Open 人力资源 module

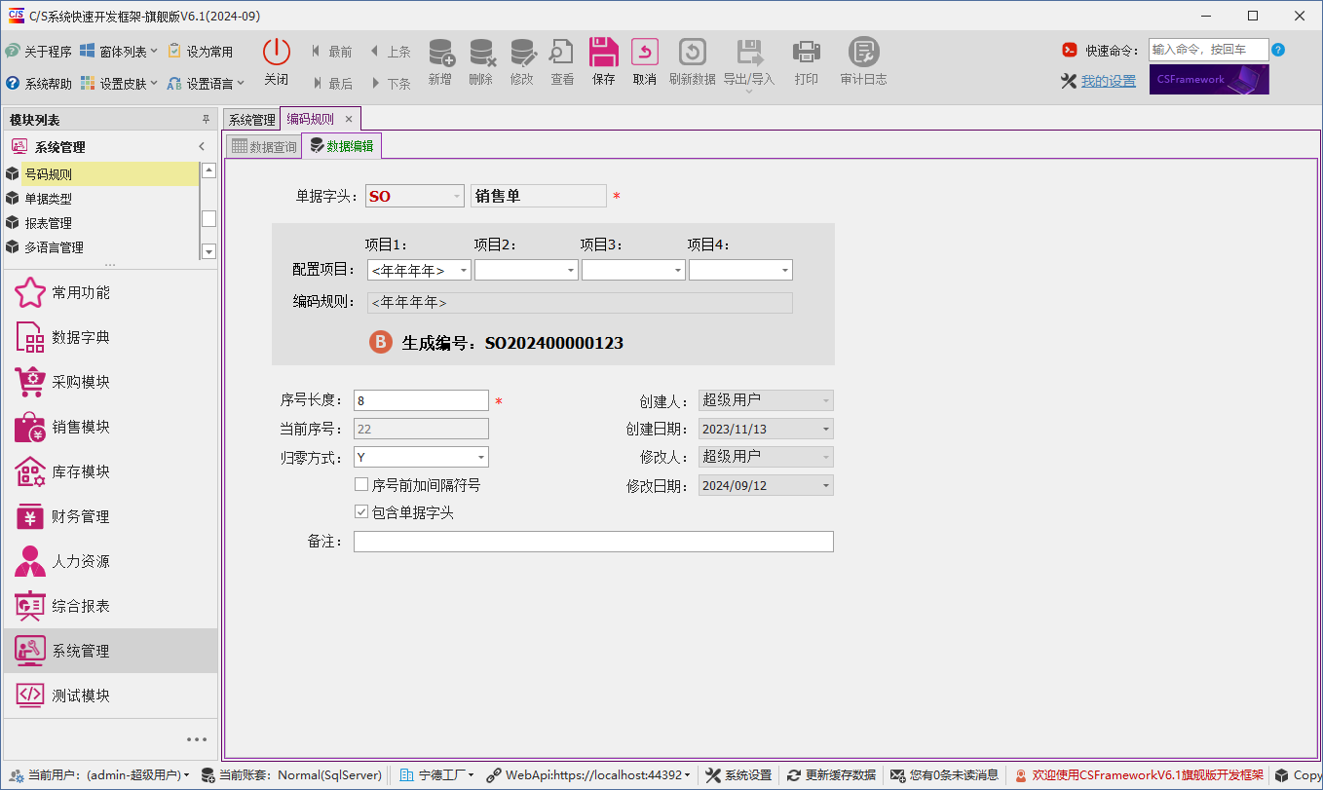point(110,561)
